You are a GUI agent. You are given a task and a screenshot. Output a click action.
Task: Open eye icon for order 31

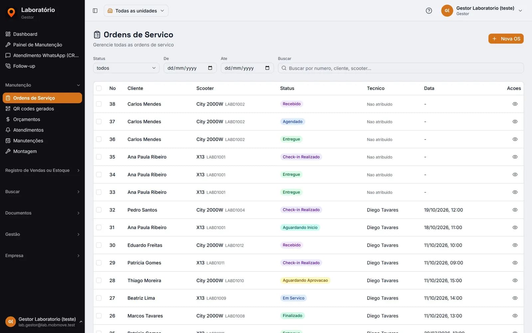click(515, 227)
